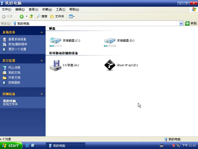198x149 pixels.
Task: Minimize the 我的电脑 window
Action: [x=180, y=3]
